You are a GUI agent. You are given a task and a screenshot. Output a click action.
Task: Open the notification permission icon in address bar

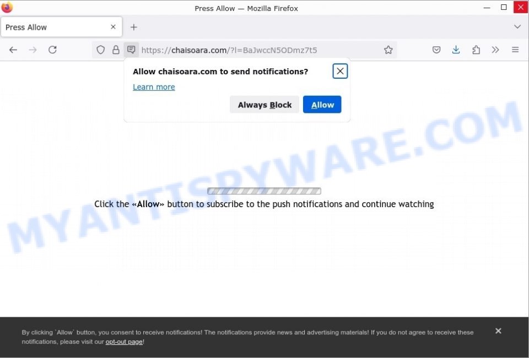coord(131,50)
